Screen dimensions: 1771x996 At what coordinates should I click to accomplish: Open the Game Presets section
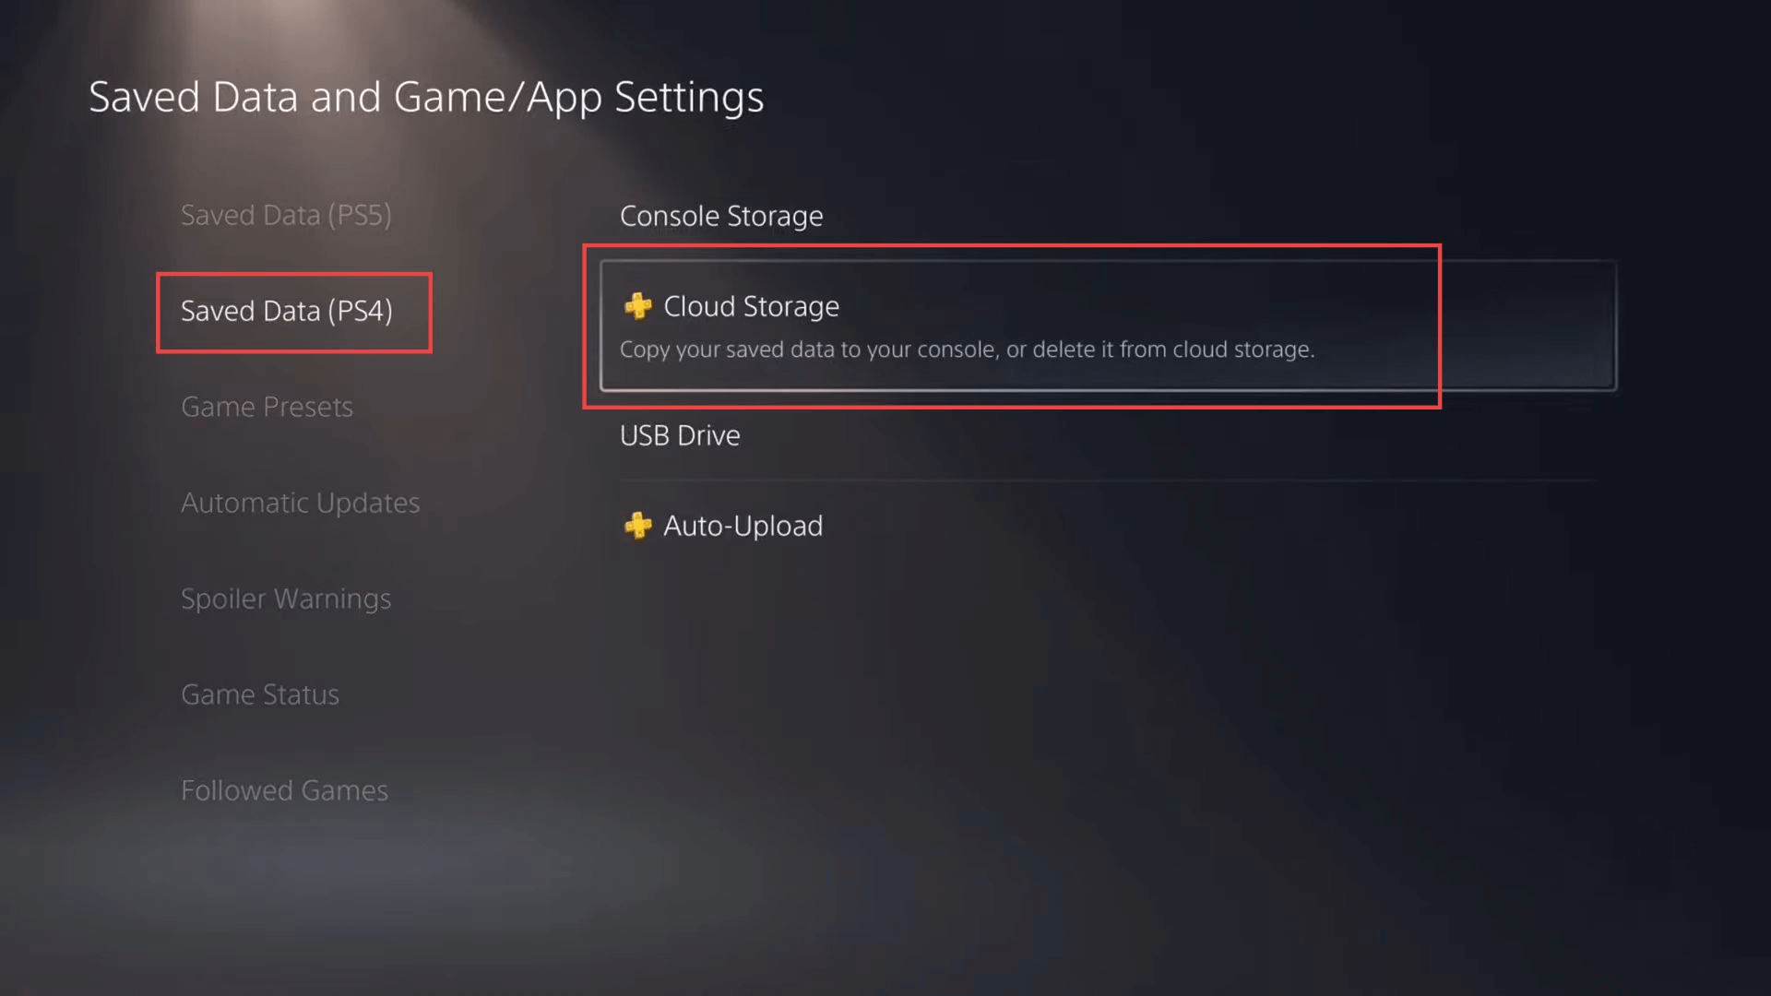(x=267, y=407)
